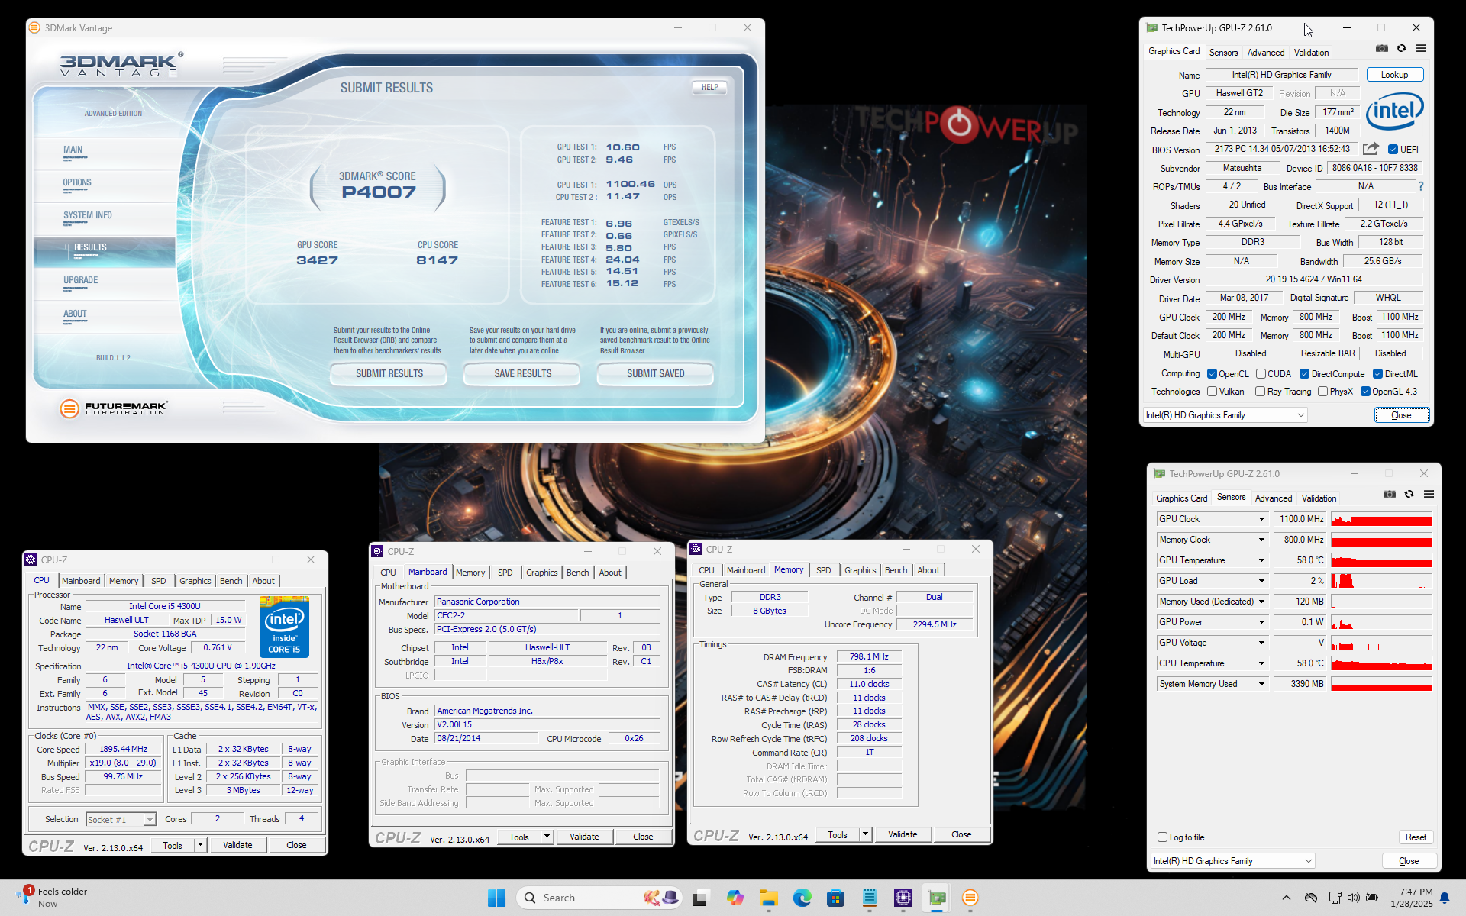This screenshot has width=1466, height=916.
Task: Switch to Advanced tab in top GPU-Z window
Action: (x=1265, y=53)
